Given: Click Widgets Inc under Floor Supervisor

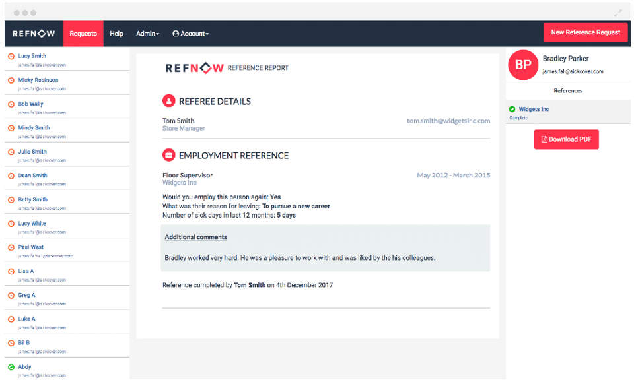Looking at the screenshot, I should pos(180,183).
